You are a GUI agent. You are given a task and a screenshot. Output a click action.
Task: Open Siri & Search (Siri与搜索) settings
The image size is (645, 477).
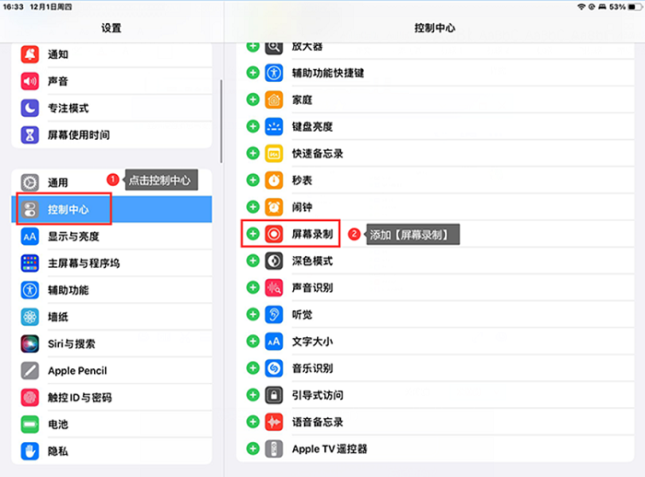[71, 343]
